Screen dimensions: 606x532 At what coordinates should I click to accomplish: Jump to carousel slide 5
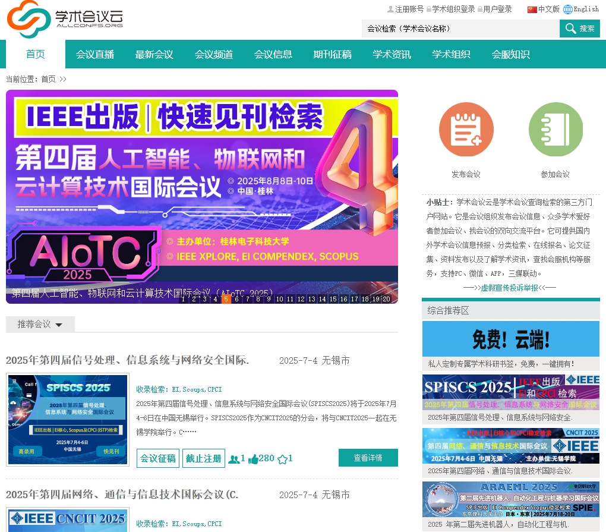click(x=226, y=299)
